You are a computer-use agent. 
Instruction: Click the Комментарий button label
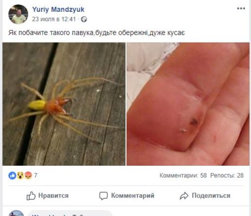coord(133,195)
